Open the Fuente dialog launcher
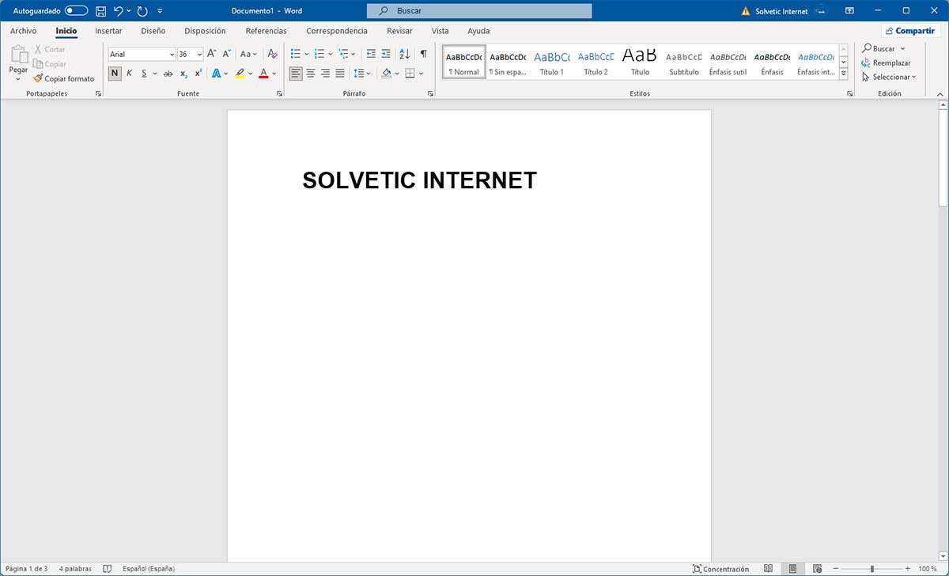Screen dimensions: 949x576 point(279,93)
